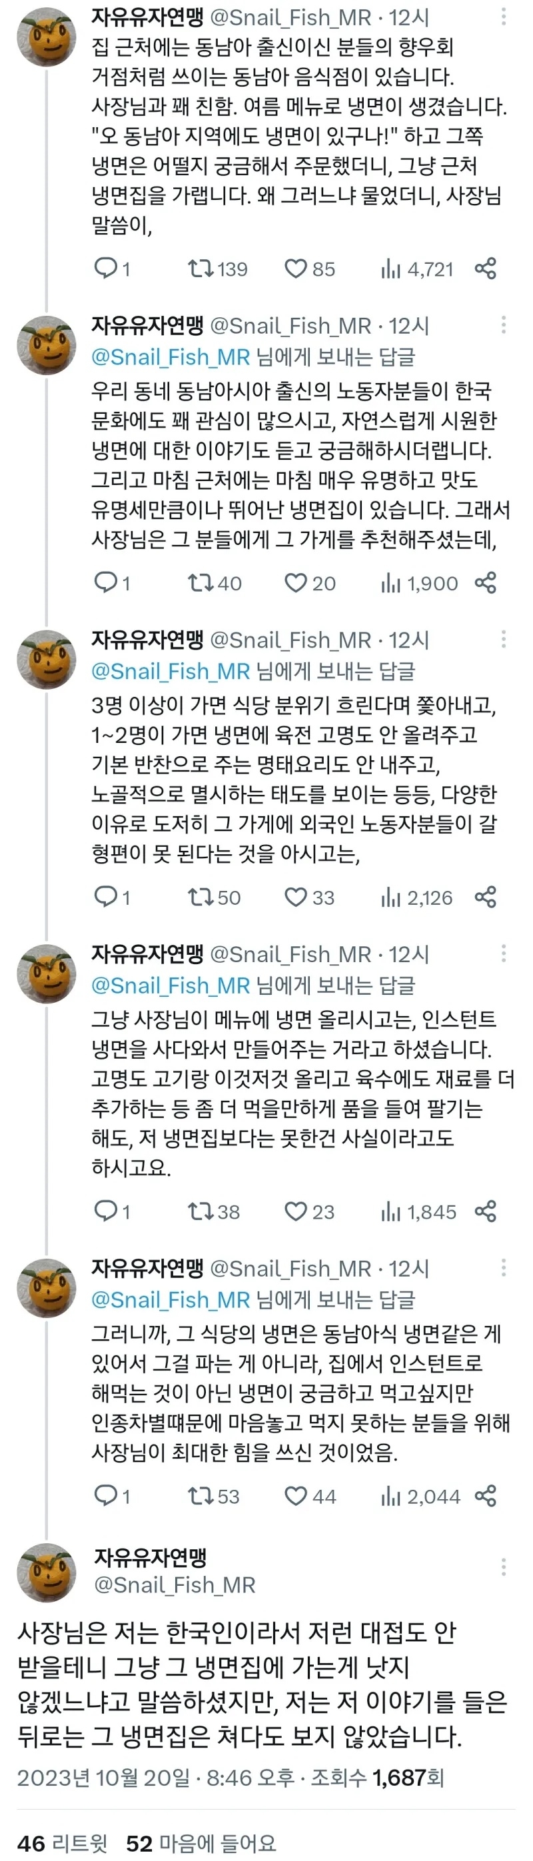Click @Snail_Fish_MR mention link in second tweet
The image size is (533, 1861).
pyautogui.click(x=171, y=357)
